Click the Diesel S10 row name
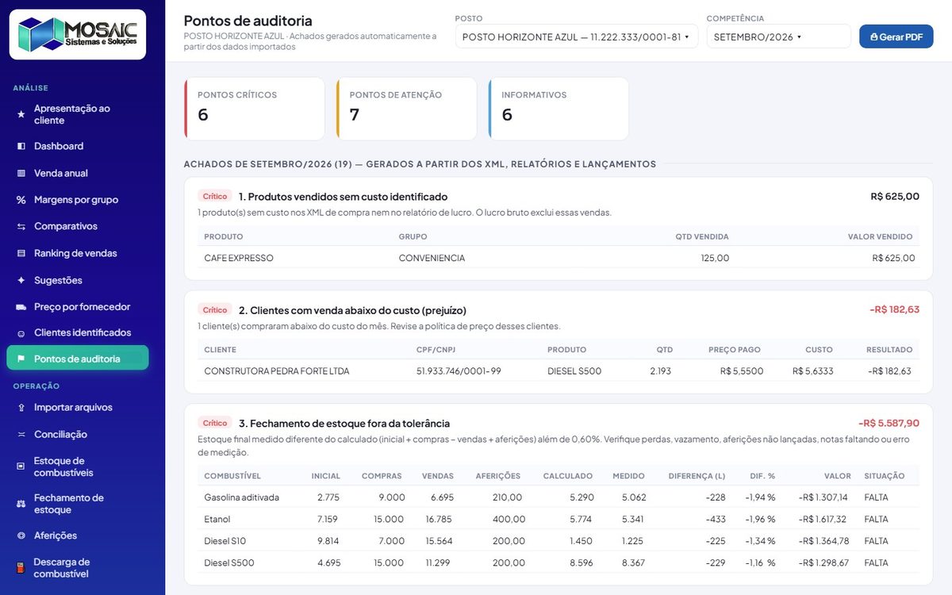 (x=225, y=541)
